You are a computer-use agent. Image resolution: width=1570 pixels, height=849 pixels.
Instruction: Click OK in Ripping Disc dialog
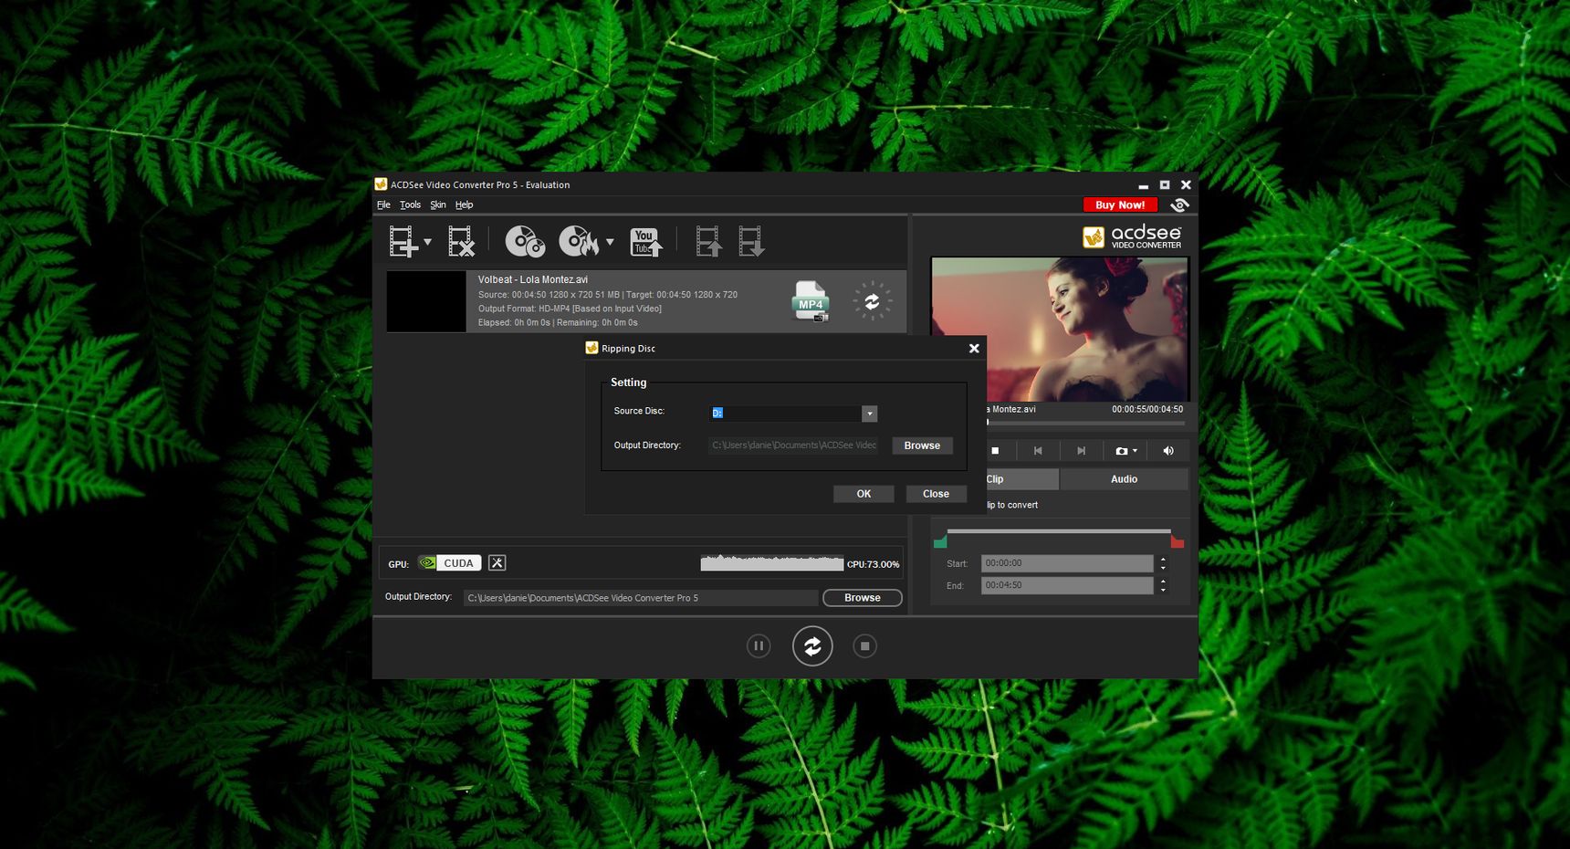click(863, 494)
